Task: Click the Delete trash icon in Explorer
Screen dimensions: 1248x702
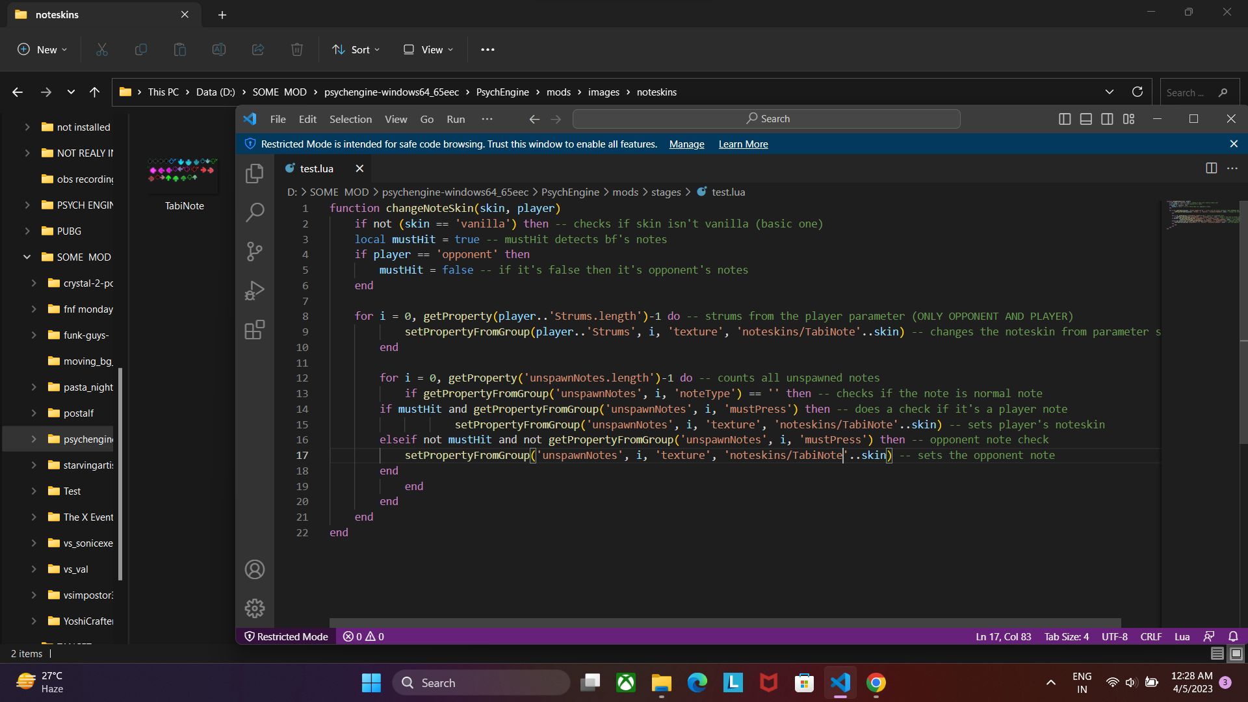Action: coord(297,49)
